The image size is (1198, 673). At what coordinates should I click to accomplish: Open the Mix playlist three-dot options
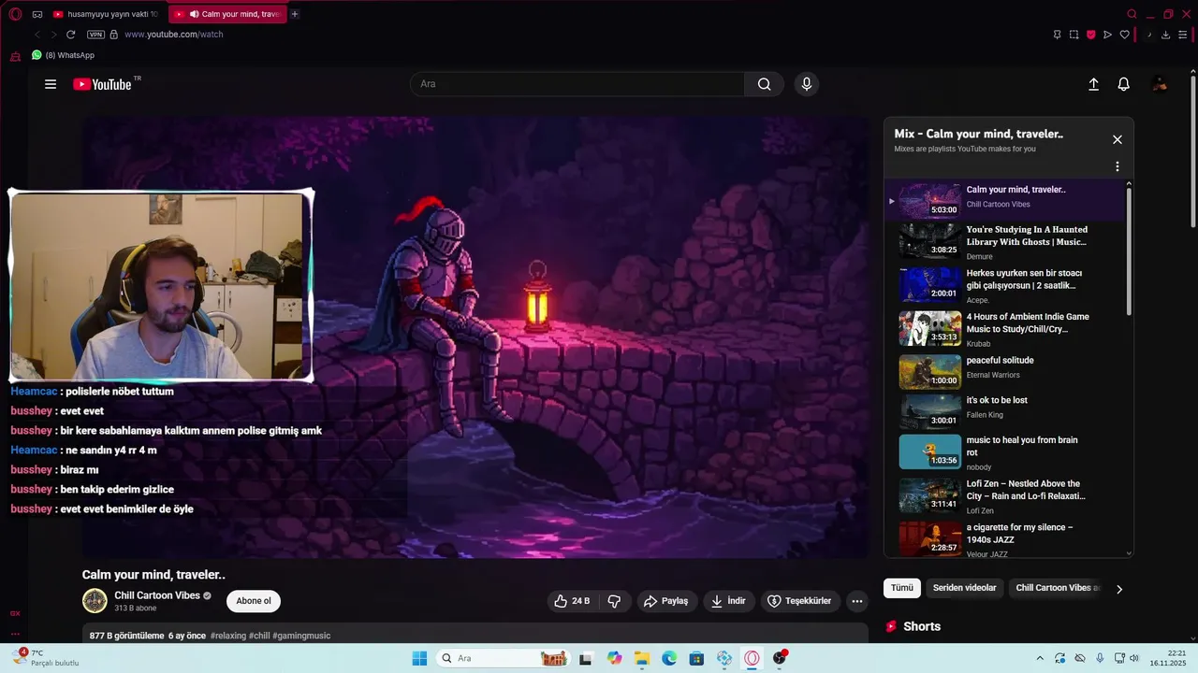pyautogui.click(x=1117, y=166)
